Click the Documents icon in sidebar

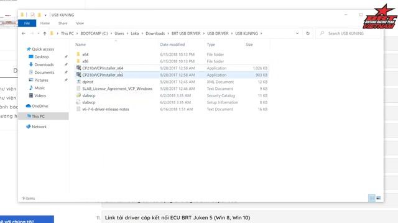pos(31,72)
